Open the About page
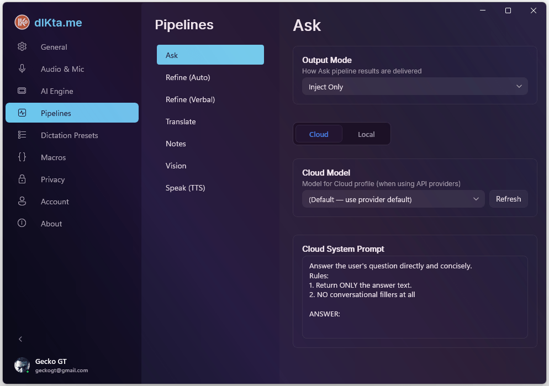 tap(22, 224)
